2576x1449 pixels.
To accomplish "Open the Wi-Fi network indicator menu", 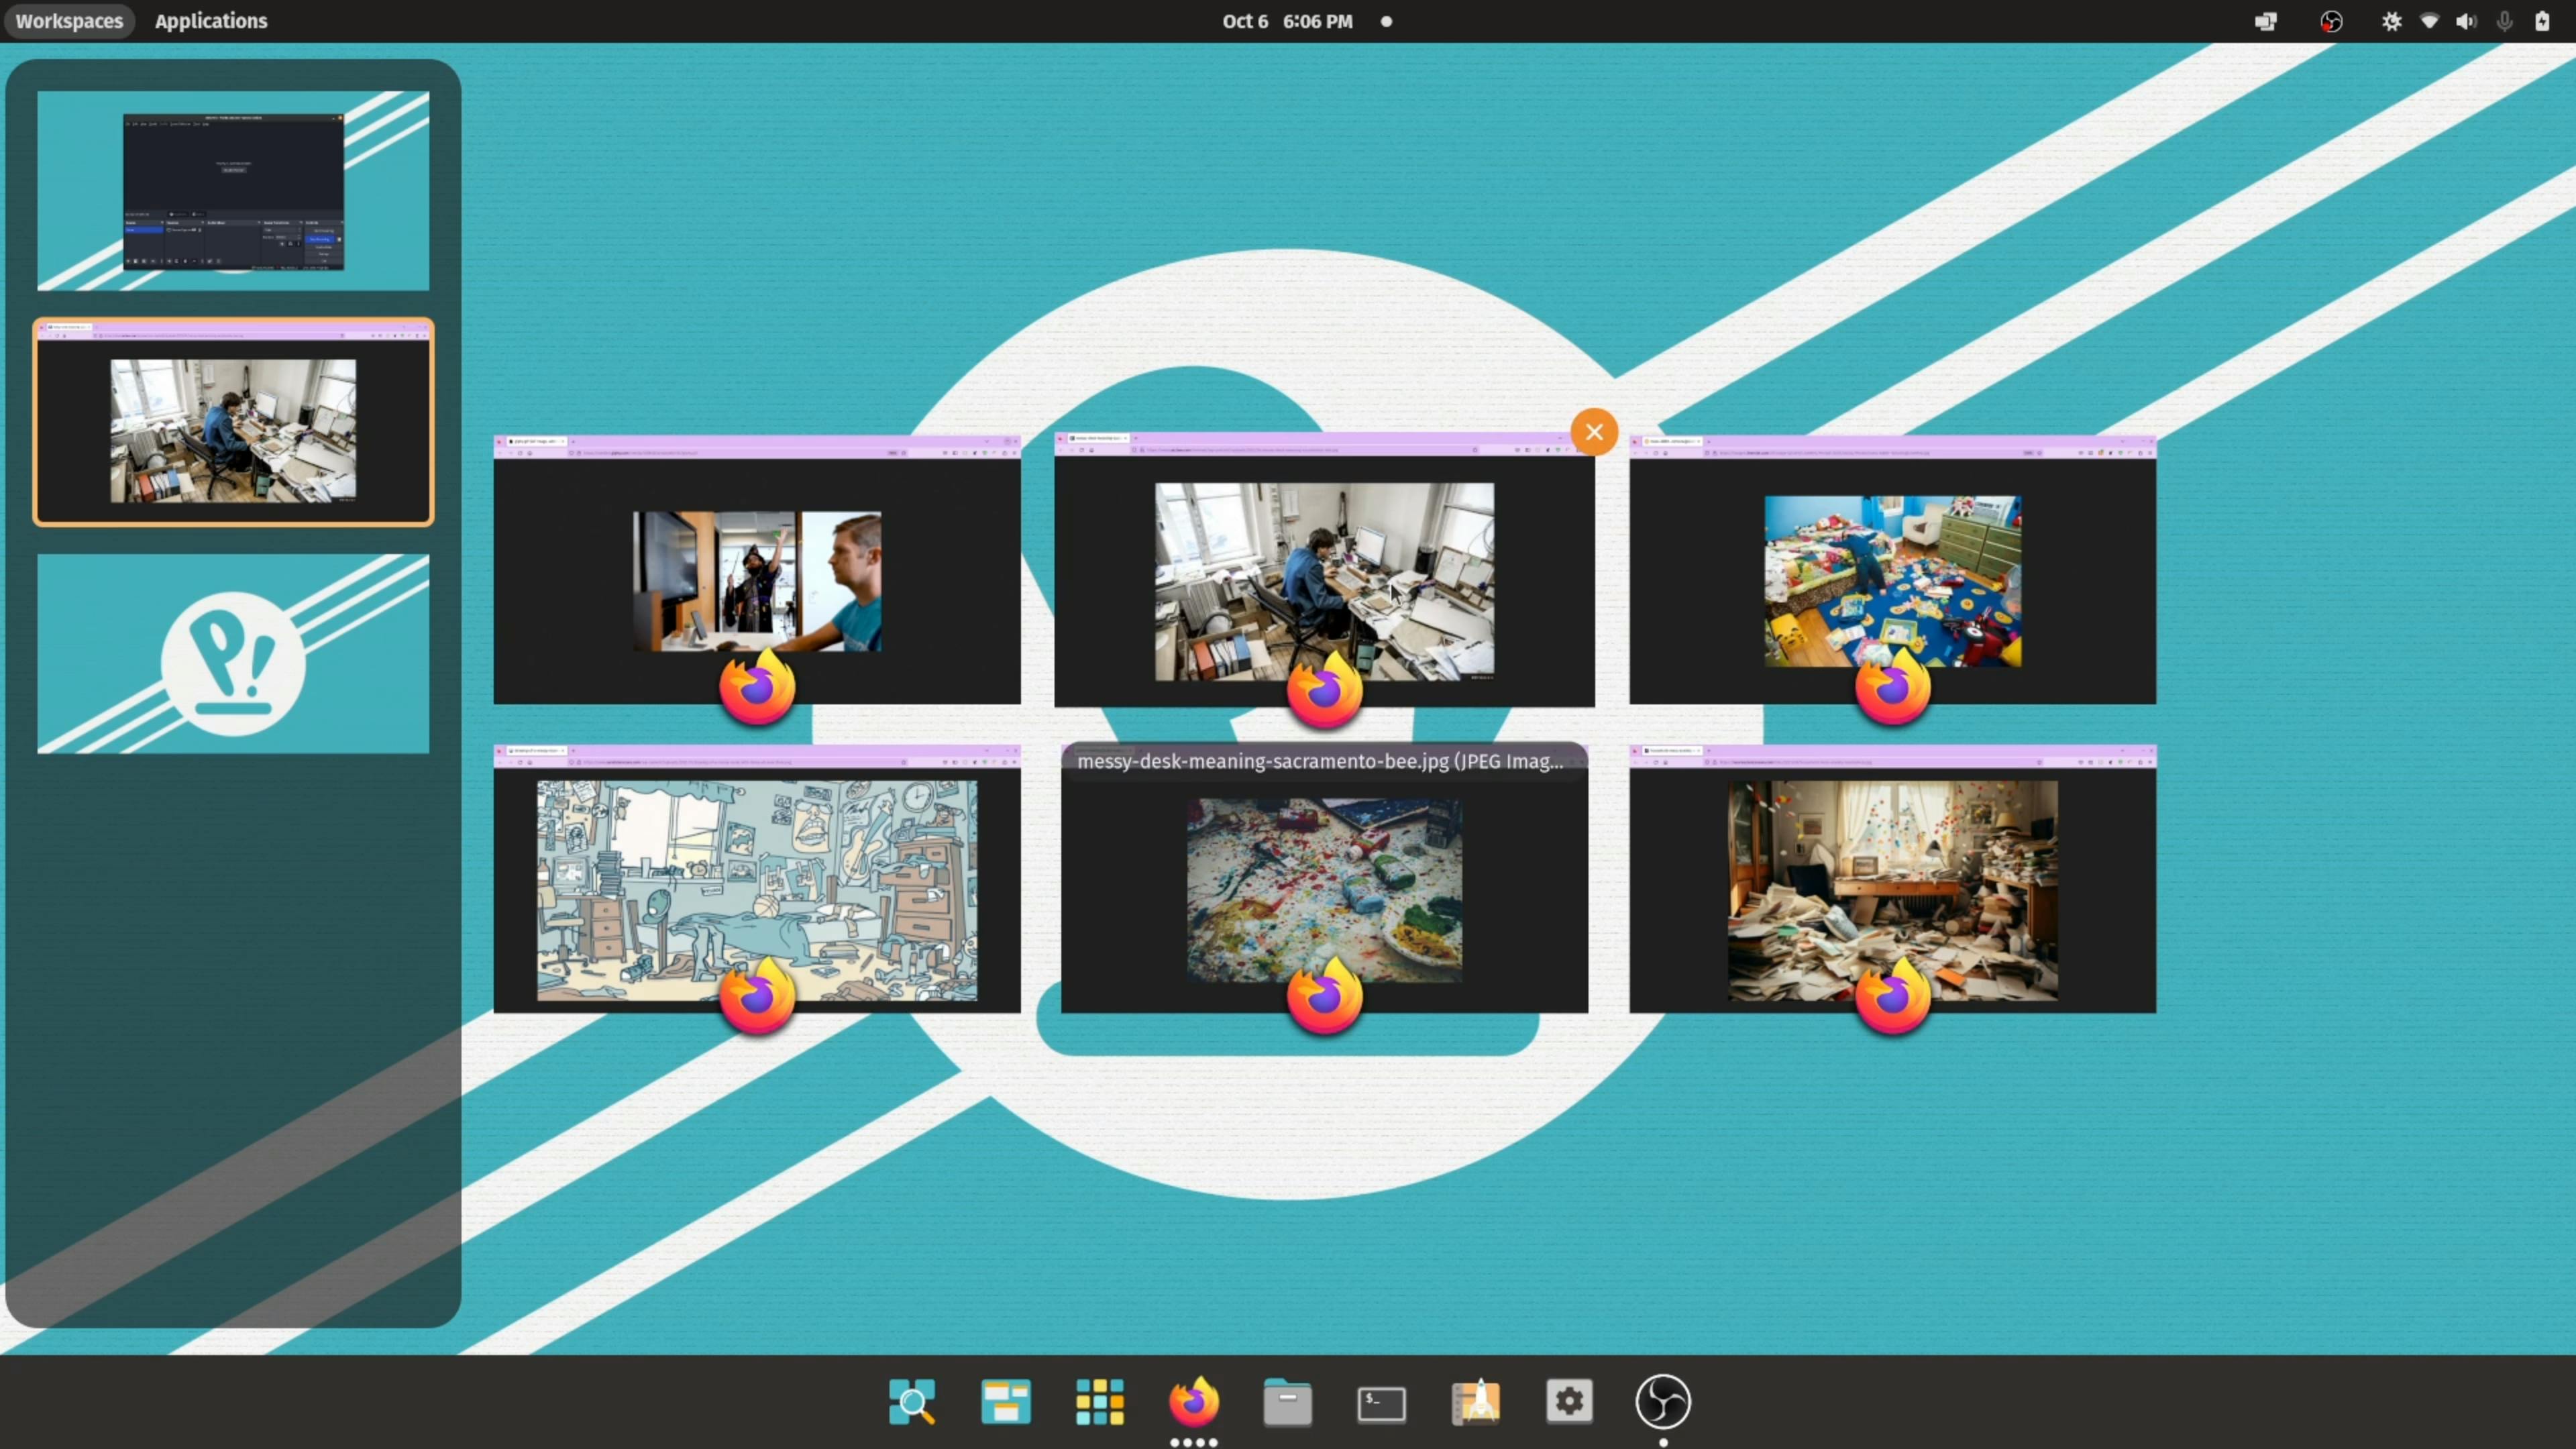I will 2429,21.
